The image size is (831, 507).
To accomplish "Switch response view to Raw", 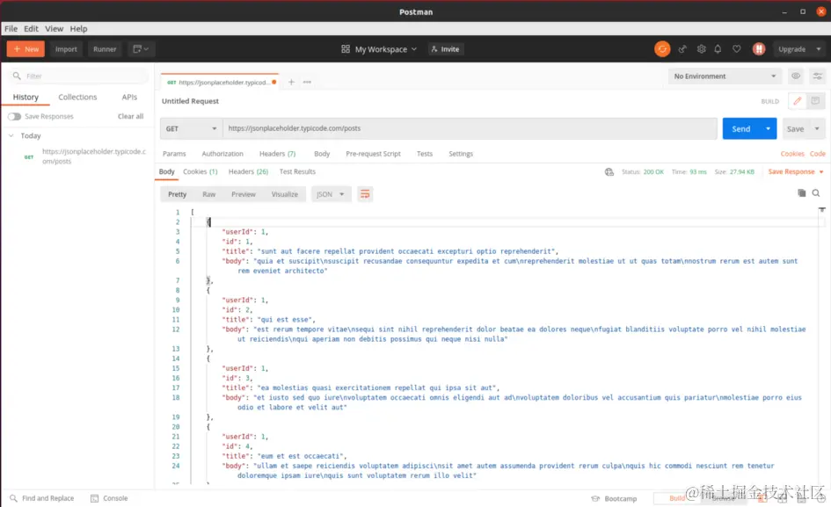I will click(x=208, y=194).
